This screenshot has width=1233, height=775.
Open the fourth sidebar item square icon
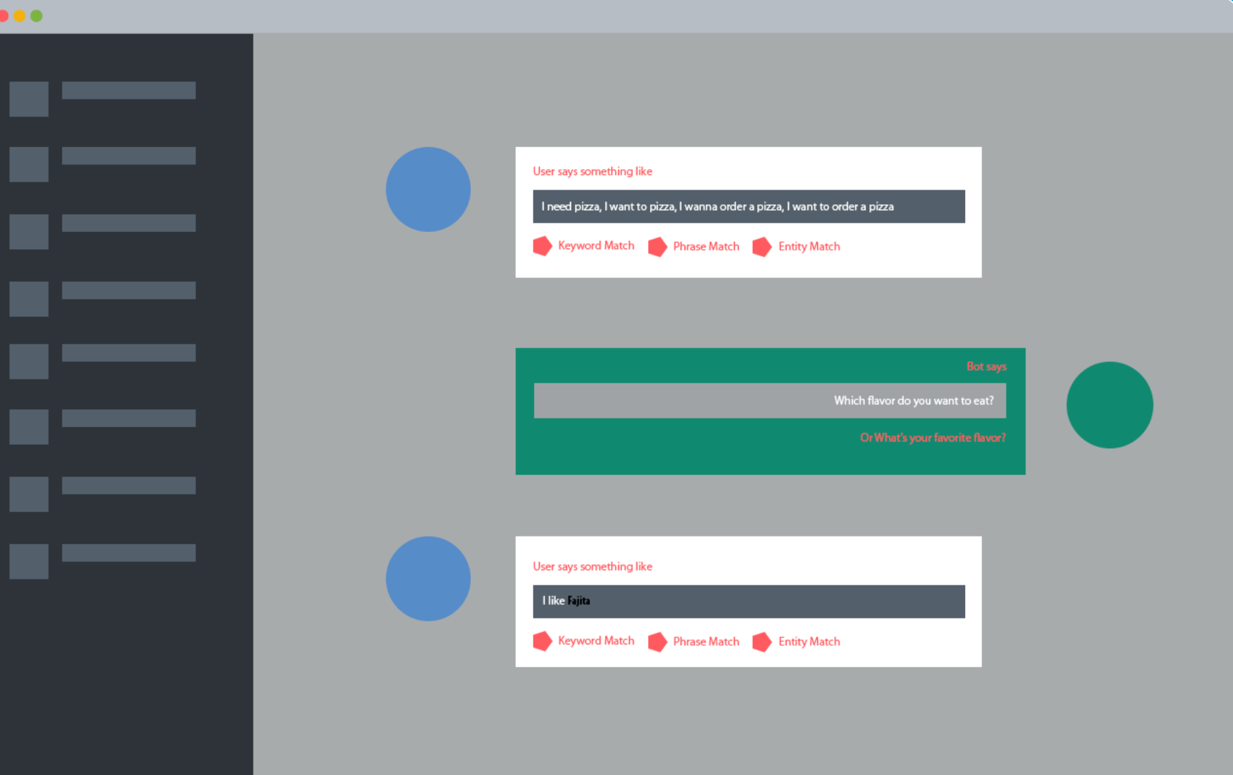pyautogui.click(x=29, y=299)
